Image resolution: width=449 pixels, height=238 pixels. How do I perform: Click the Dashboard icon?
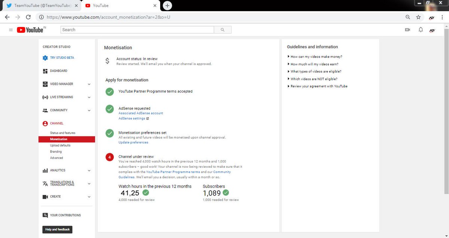tap(45, 71)
